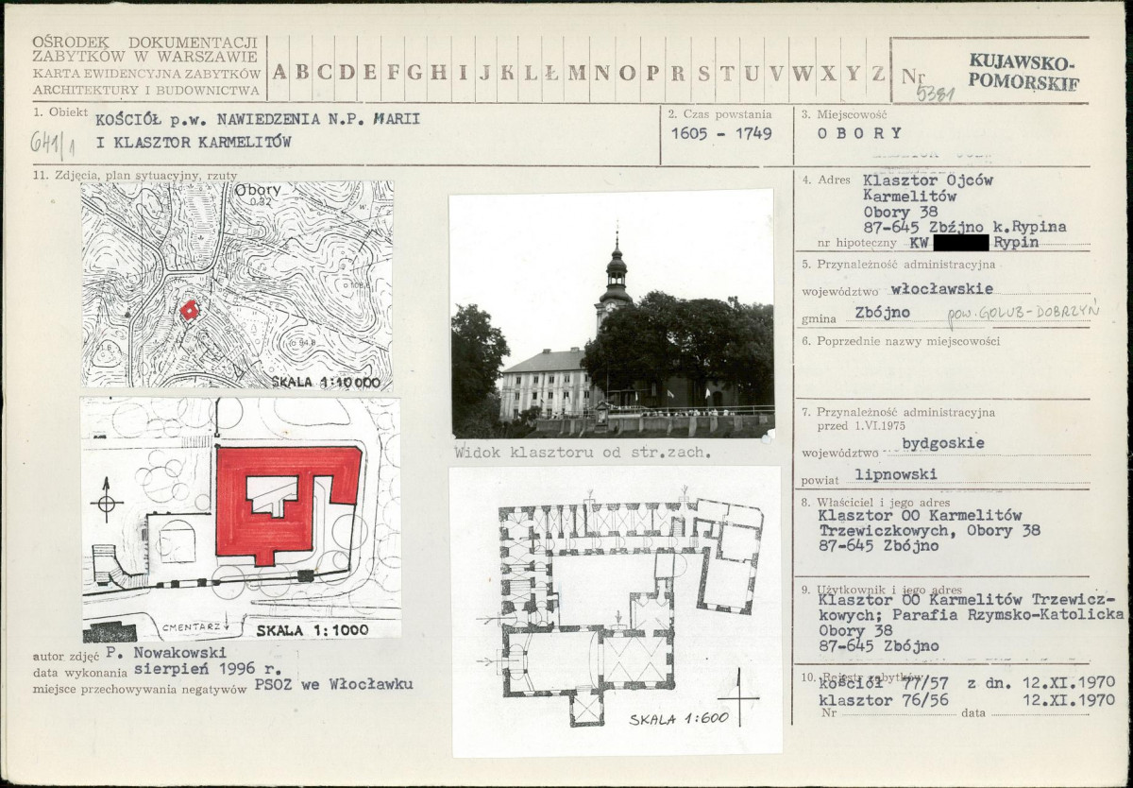The height and width of the screenshot is (788, 1133).
Task: Click the locality value OBORY
Action: (x=859, y=133)
